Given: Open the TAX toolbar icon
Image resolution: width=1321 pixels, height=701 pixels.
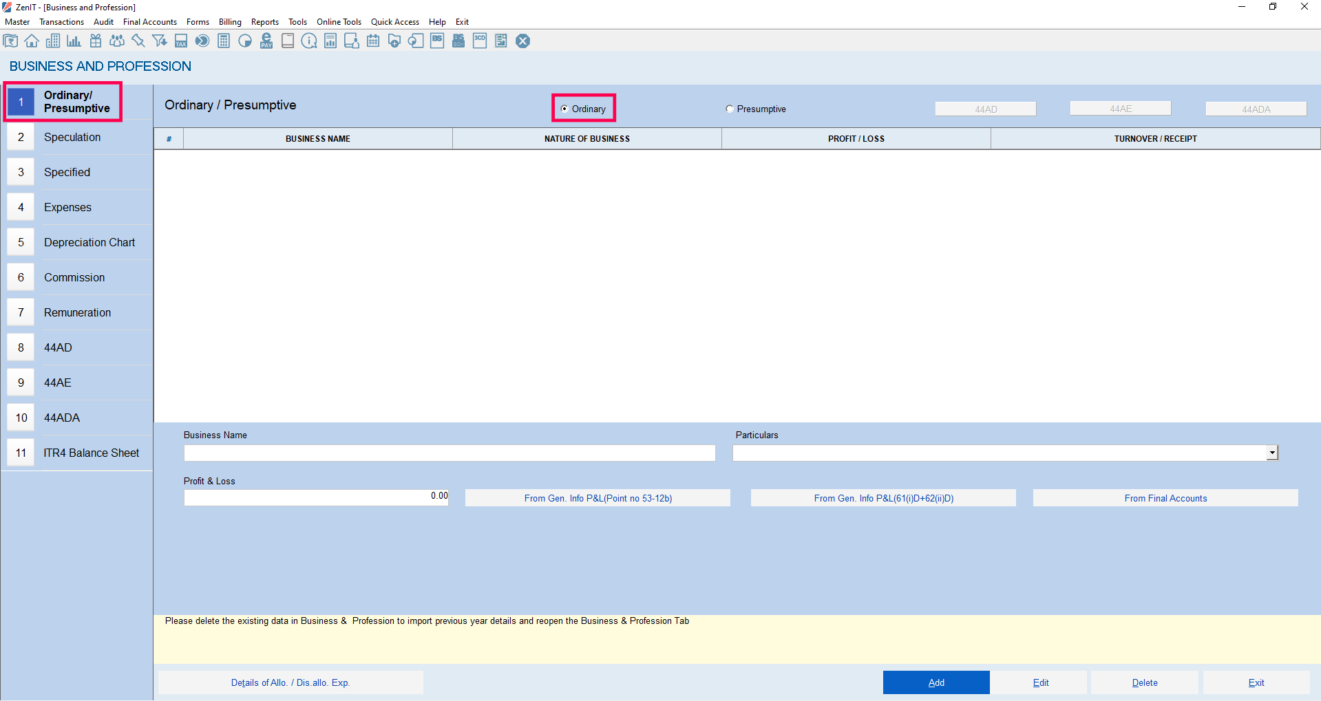Looking at the screenshot, I should pos(181,41).
